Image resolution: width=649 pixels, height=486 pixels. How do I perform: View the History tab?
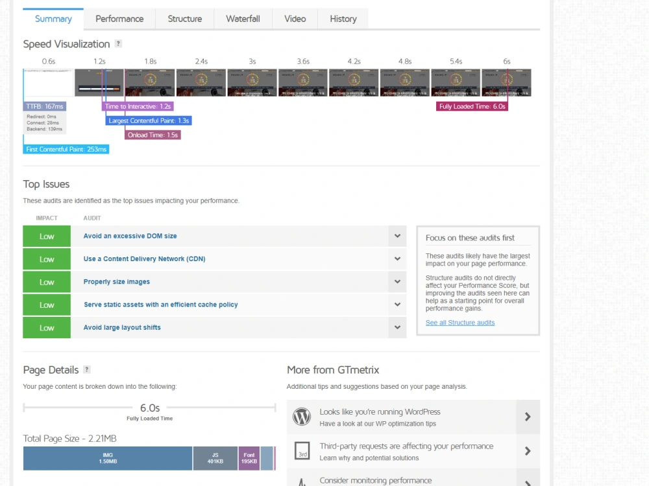(343, 19)
